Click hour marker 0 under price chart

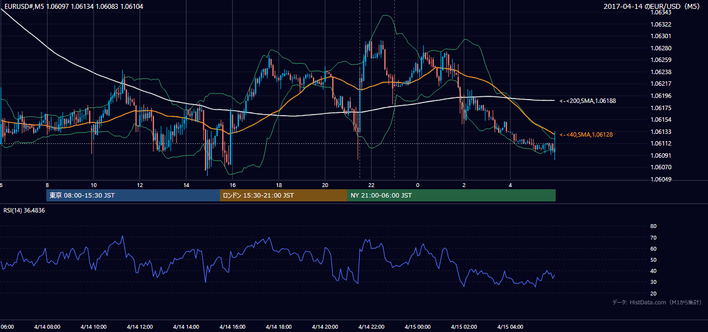[x=418, y=185]
